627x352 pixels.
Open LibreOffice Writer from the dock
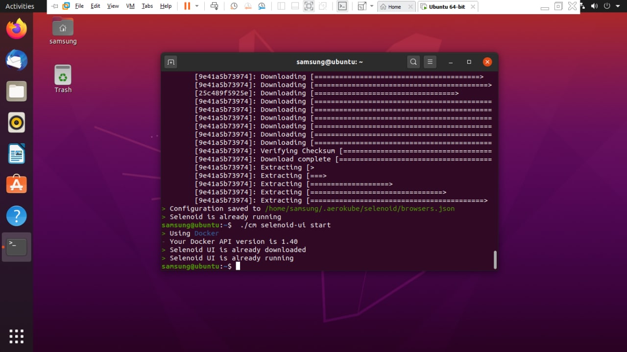(17, 154)
